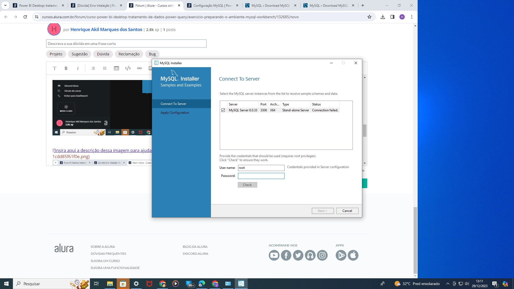Image resolution: width=514 pixels, height=289 pixels.
Task: Click the page vertical scrollbar thumb
Action: pos(415,240)
